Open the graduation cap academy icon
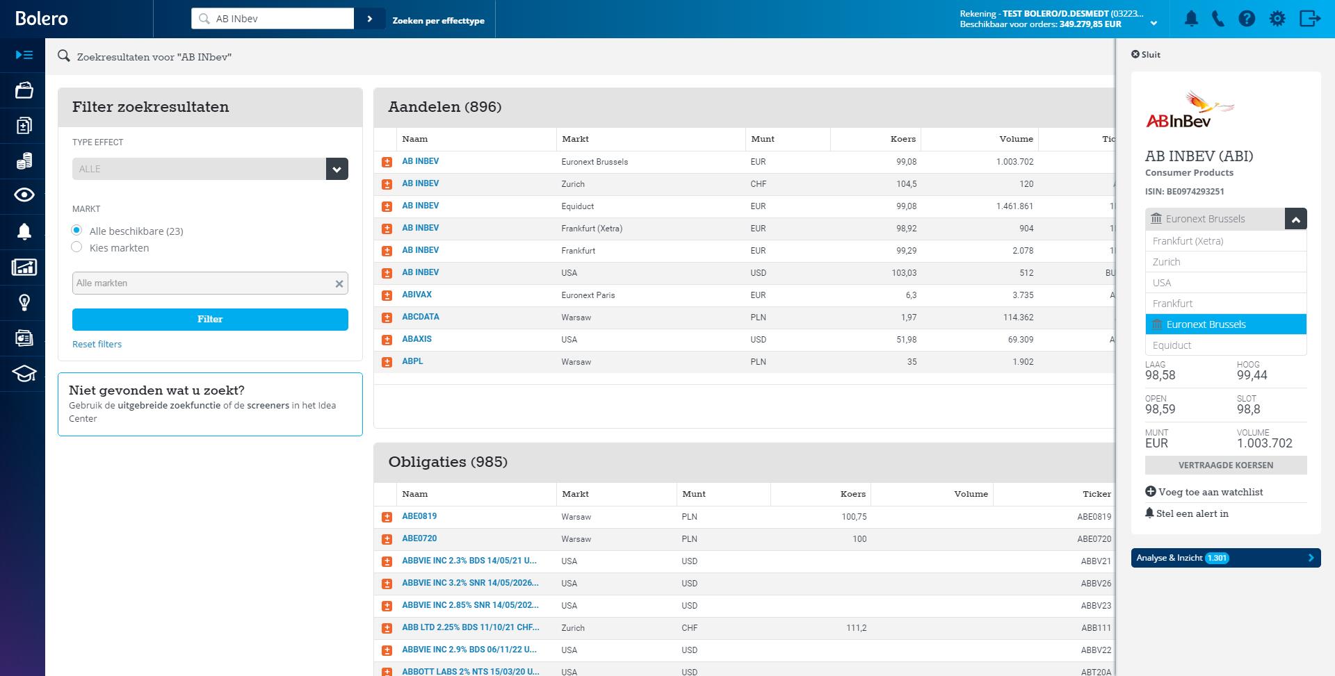This screenshot has height=676, width=1335. (x=24, y=374)
